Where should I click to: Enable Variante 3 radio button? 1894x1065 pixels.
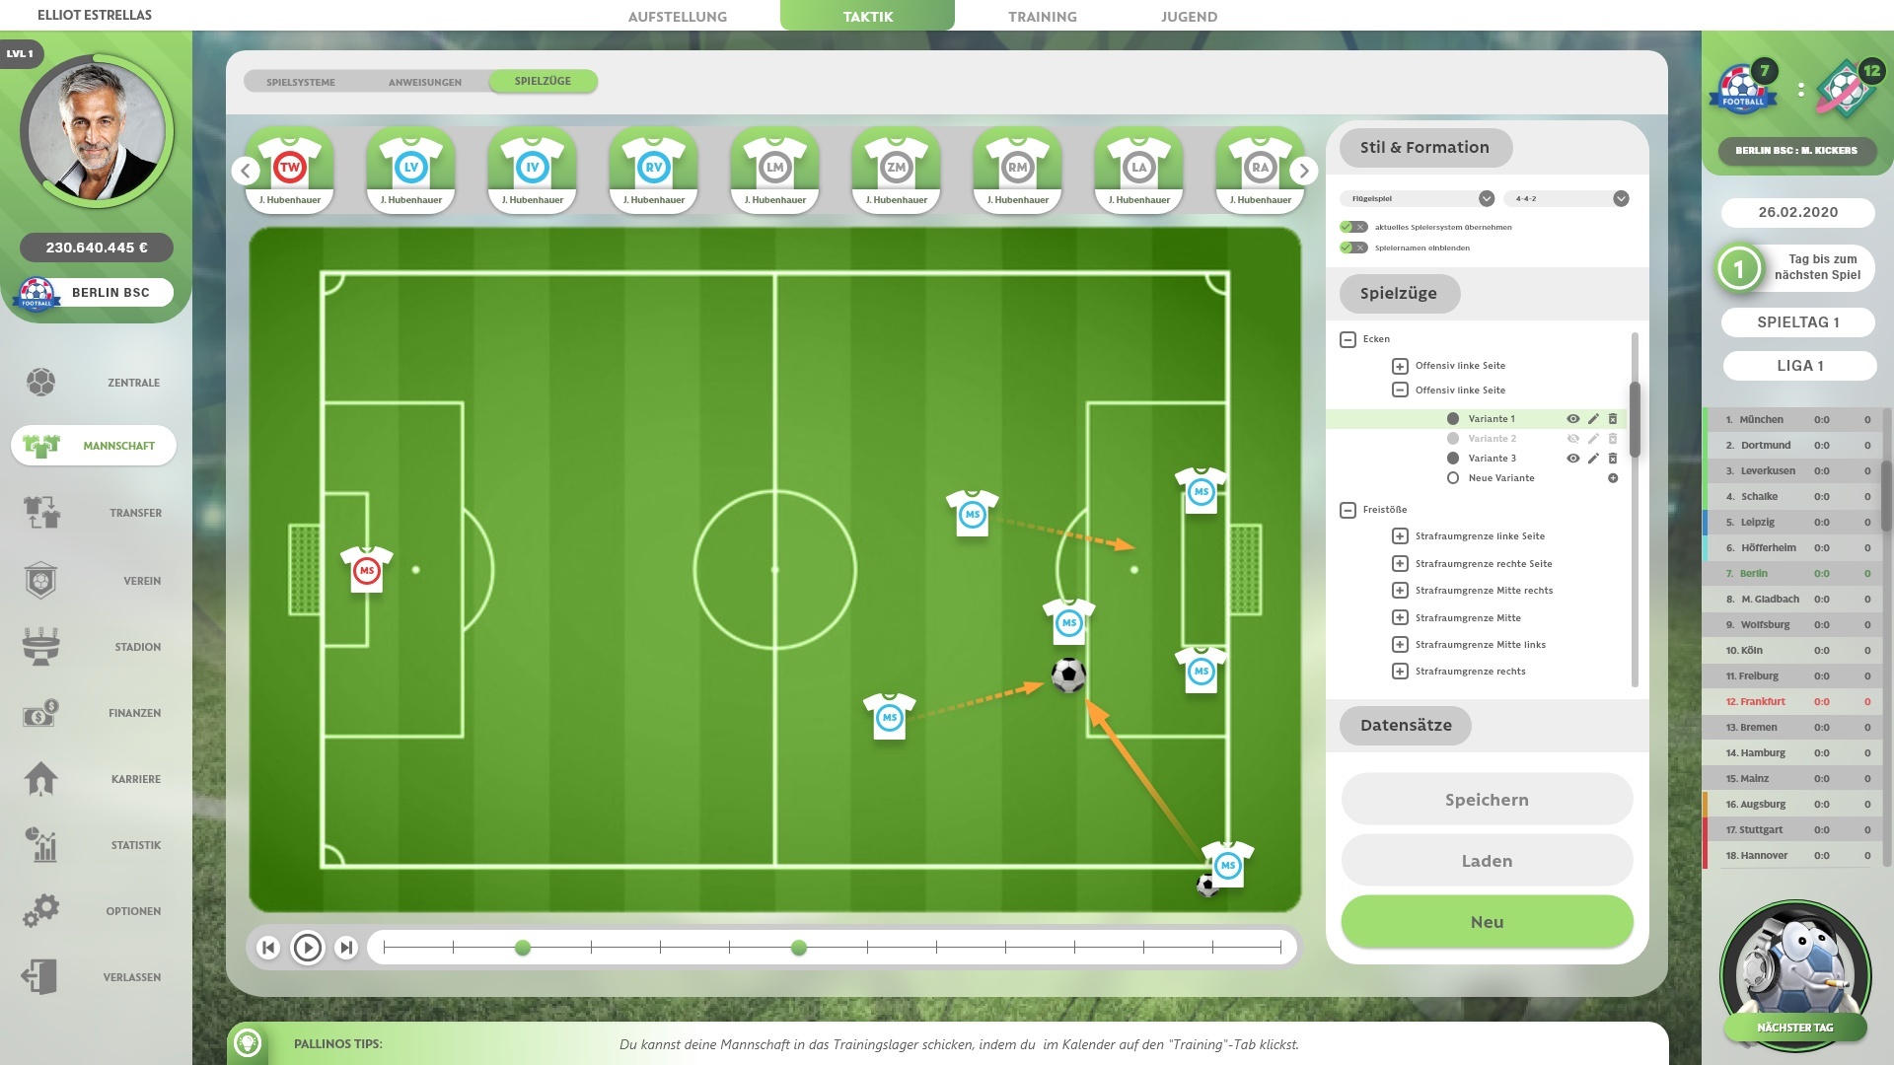tap(1453, 458)
